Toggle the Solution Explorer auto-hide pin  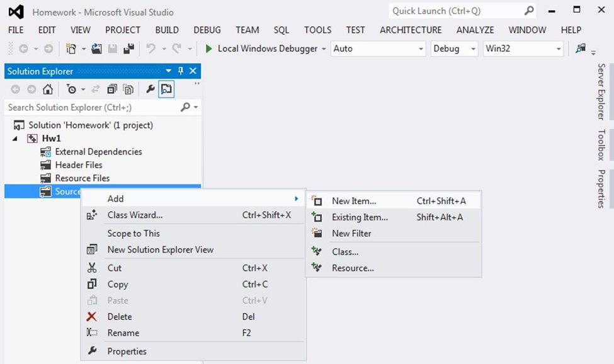coord(181,71)
